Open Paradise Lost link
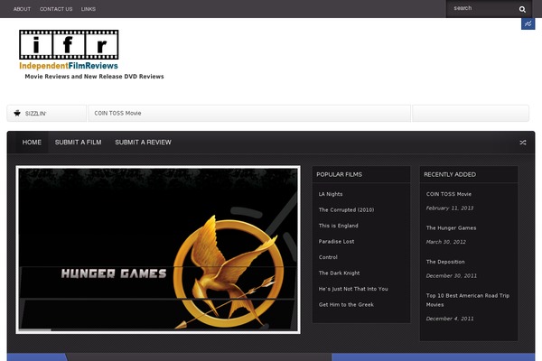Image resolution: width=542 pixels, height=361 pixels. point(336,242)
